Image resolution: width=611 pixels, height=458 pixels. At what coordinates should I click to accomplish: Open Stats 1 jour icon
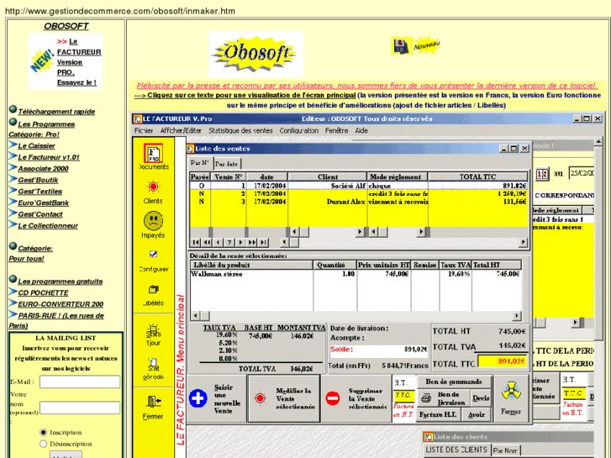(153, 331)
